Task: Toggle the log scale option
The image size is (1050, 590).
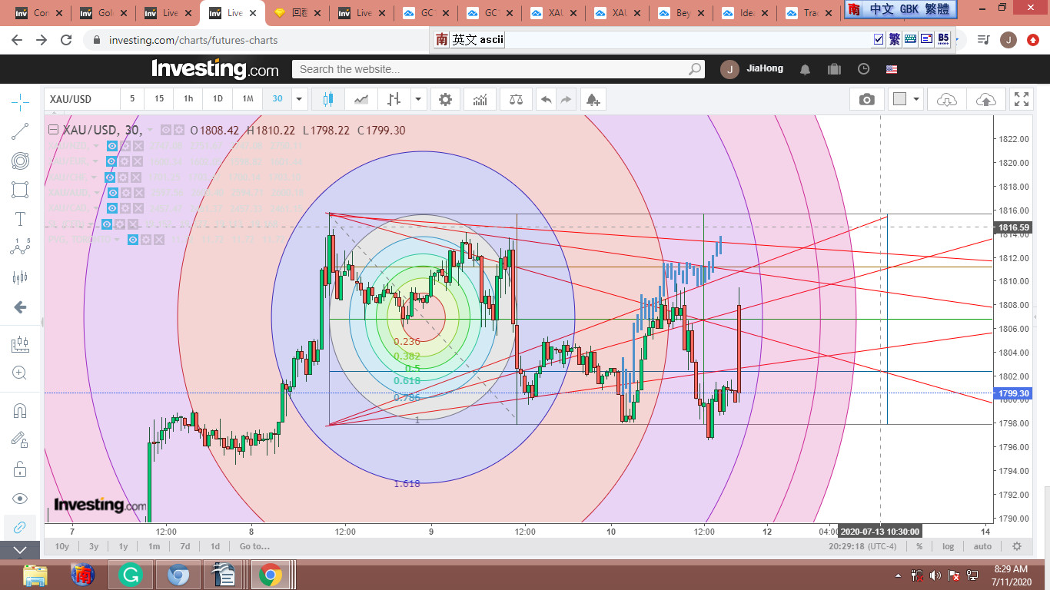Action: point(949,546)
